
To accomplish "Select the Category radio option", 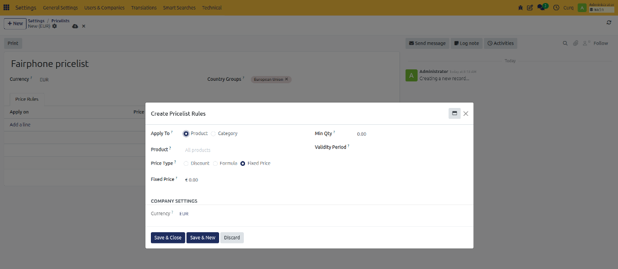I will point(213,134).
